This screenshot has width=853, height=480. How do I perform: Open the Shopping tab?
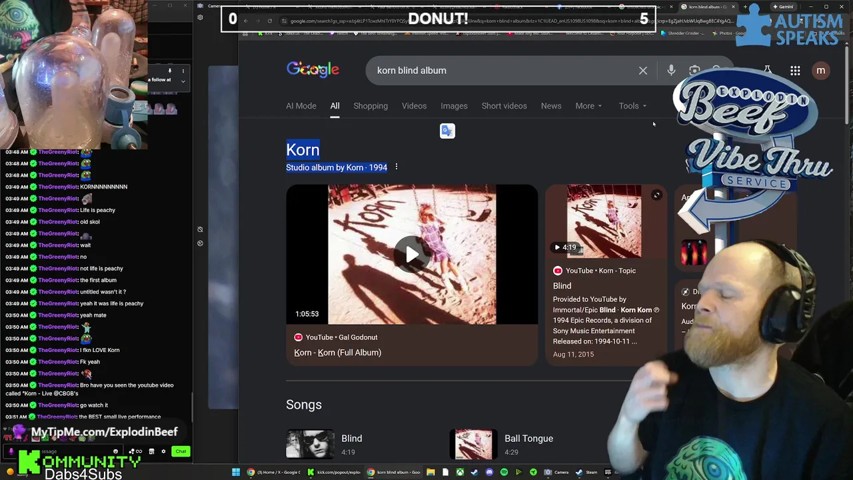371,106
